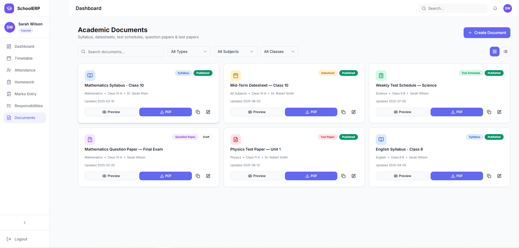Screen dimensions: 519x248
Task: Focus the Search documents field
Action: [121, 52]
